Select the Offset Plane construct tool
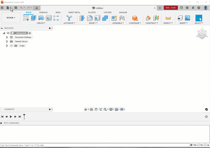This screenshot has height=148, width=210. coord(148,18)
